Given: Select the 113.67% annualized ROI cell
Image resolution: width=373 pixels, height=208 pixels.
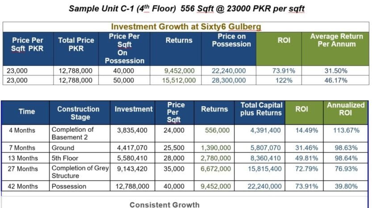Looking at the screenshot, I should coord(347,130).
